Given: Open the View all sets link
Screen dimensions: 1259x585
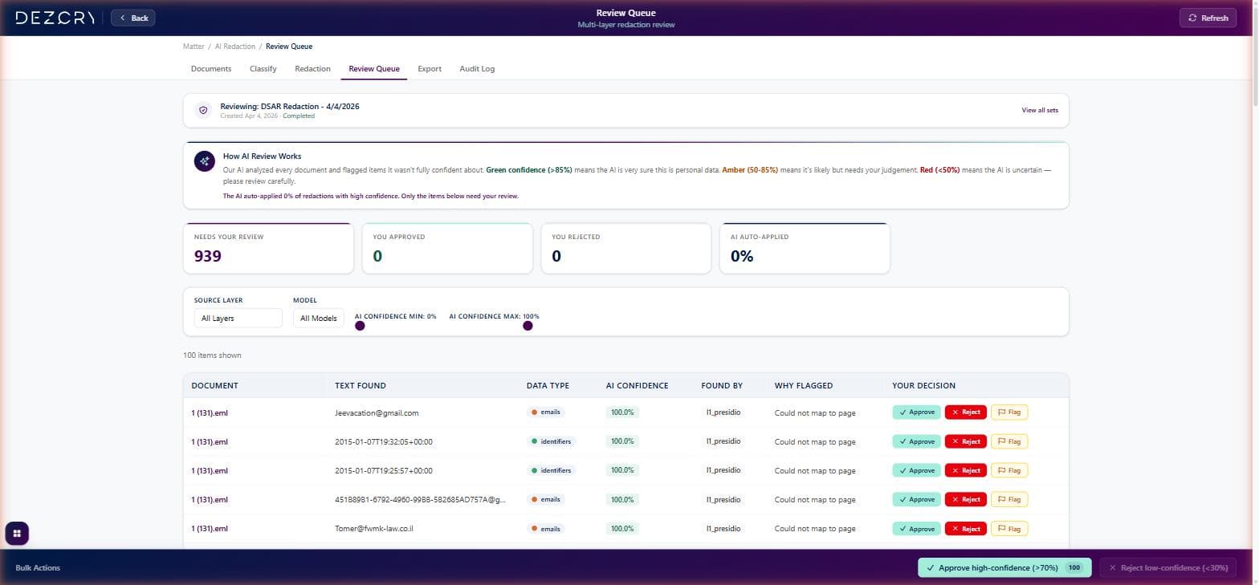Looking at the screenshot, I should (1039, 110).
